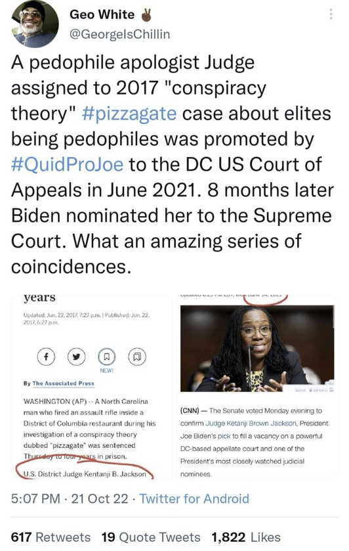
Task: Open the photo of judge at microphone
Action: coord(257,348)
